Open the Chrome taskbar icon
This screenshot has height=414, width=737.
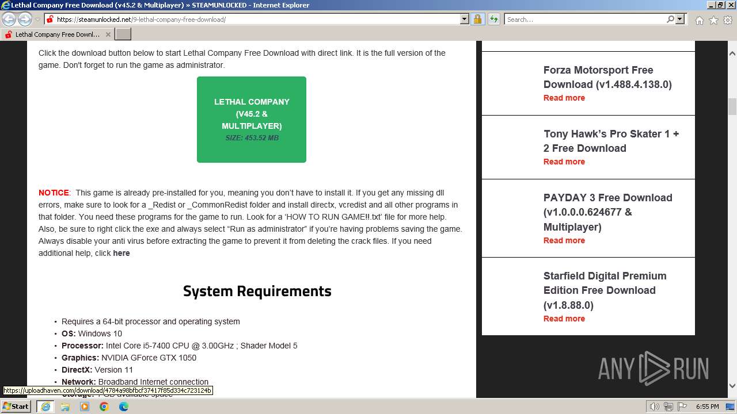point(104,407)
